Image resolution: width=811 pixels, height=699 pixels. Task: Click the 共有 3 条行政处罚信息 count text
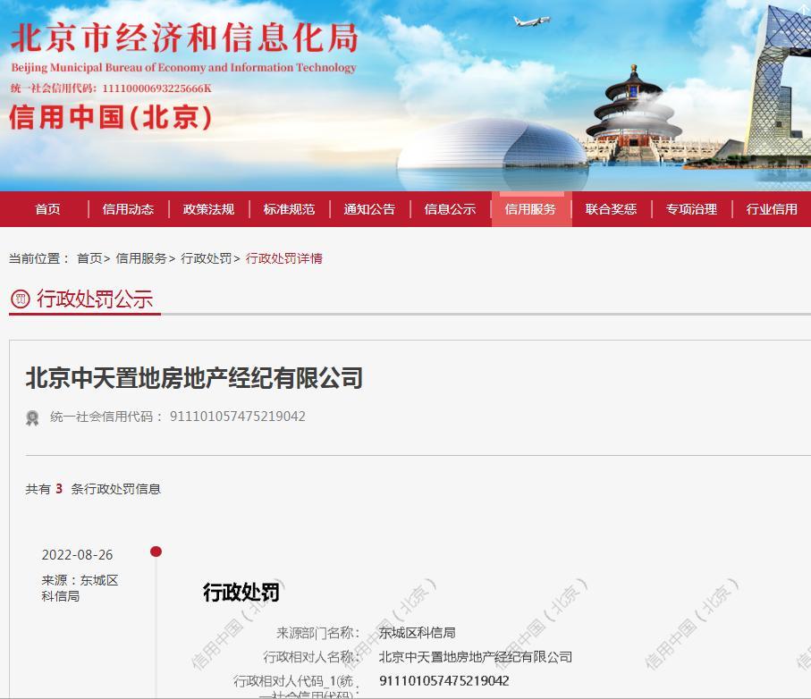point(93,489)
